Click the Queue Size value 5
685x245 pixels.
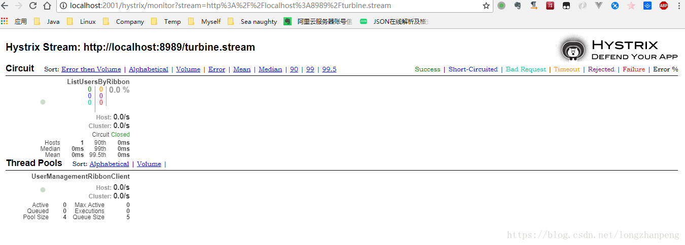tap(128, 217)
